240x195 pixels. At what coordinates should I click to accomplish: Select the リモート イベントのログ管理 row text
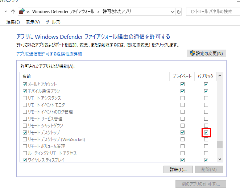50,112
